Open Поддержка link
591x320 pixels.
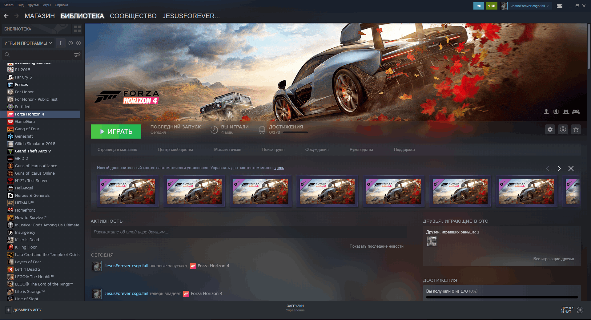click(404, 150)
